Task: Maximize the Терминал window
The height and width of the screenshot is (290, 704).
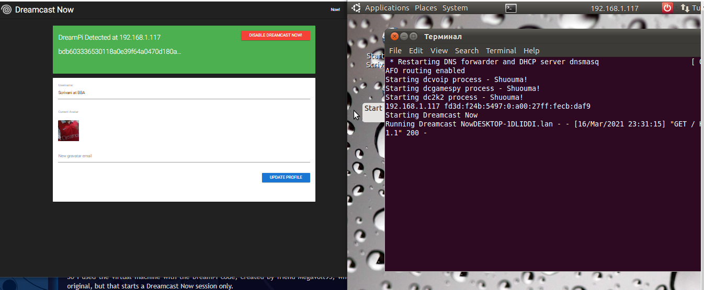Action: [413, 36]
